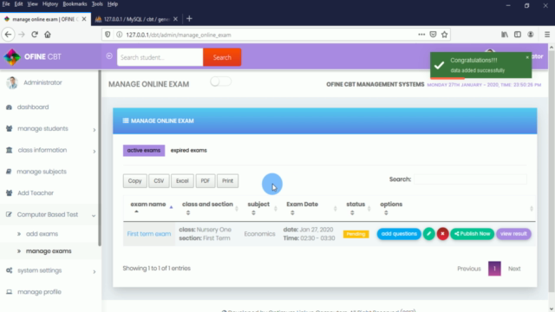The height and width of the screenshot is (312, 555).
Task: Click the green pencil edit icon for First term exam
Action: (x=428, y=234)
